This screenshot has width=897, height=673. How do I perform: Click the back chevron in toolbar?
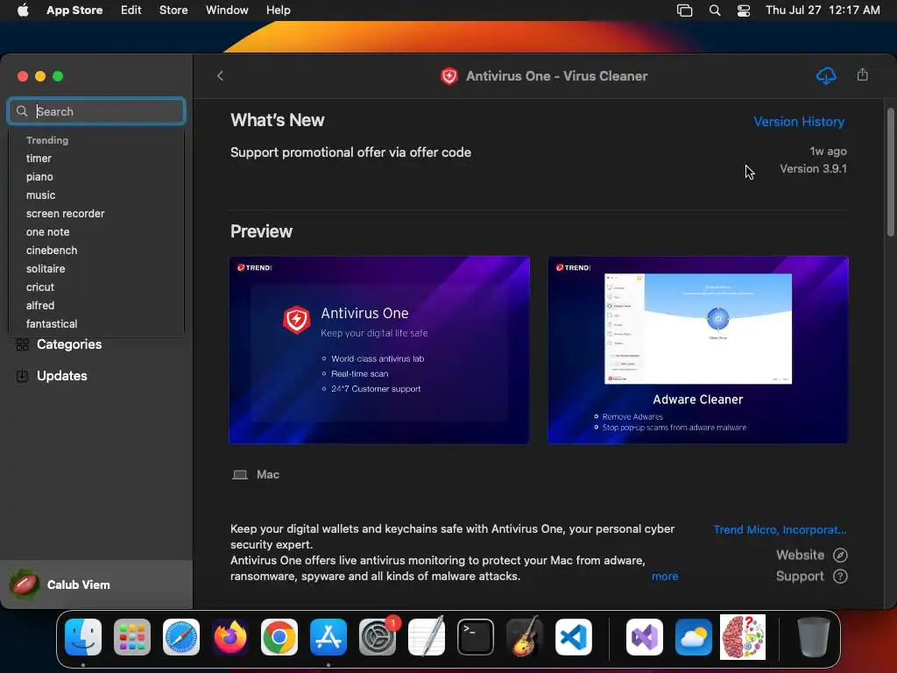tap(220, 75)
